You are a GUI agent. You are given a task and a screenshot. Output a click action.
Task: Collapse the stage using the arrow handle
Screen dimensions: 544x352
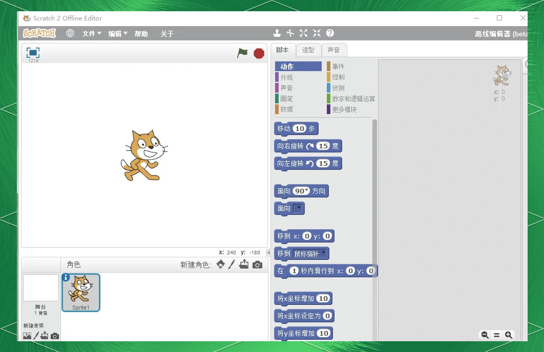(268, 253)
